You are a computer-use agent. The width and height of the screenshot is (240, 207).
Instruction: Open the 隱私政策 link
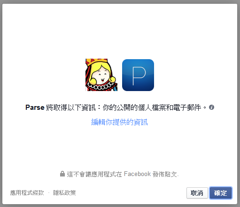64,193
